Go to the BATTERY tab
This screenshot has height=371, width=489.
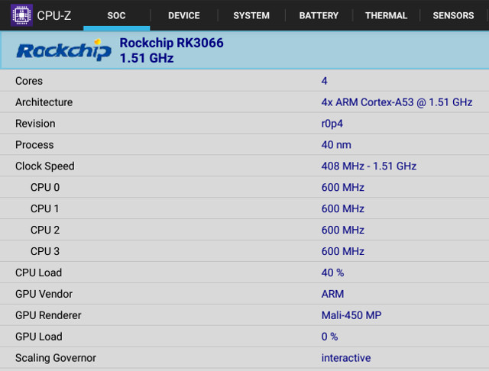pos(319,15)
